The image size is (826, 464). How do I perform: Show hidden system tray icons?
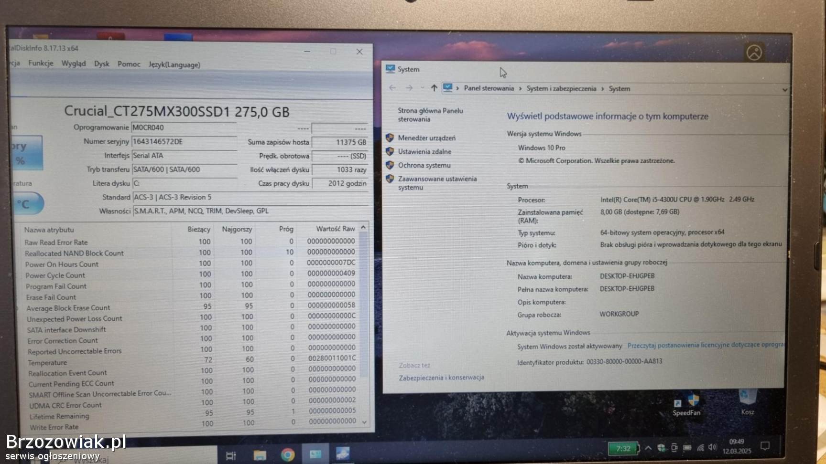(x=648, y=448)
